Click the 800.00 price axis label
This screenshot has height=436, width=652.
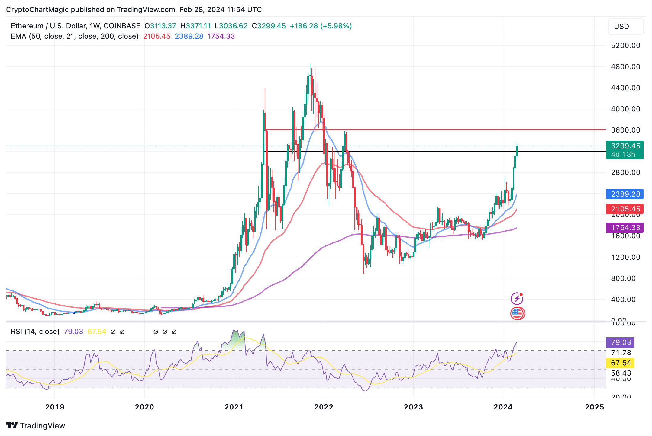point(623,278)
